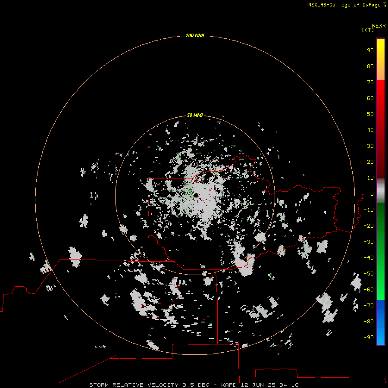Image resolution: width=388 pixels, height=388 pixels.
Task: Click the 100 NMI range ring label
Action: point(195,35)
